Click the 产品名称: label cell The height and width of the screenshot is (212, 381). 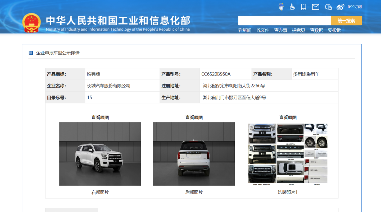tap(272, 74)
